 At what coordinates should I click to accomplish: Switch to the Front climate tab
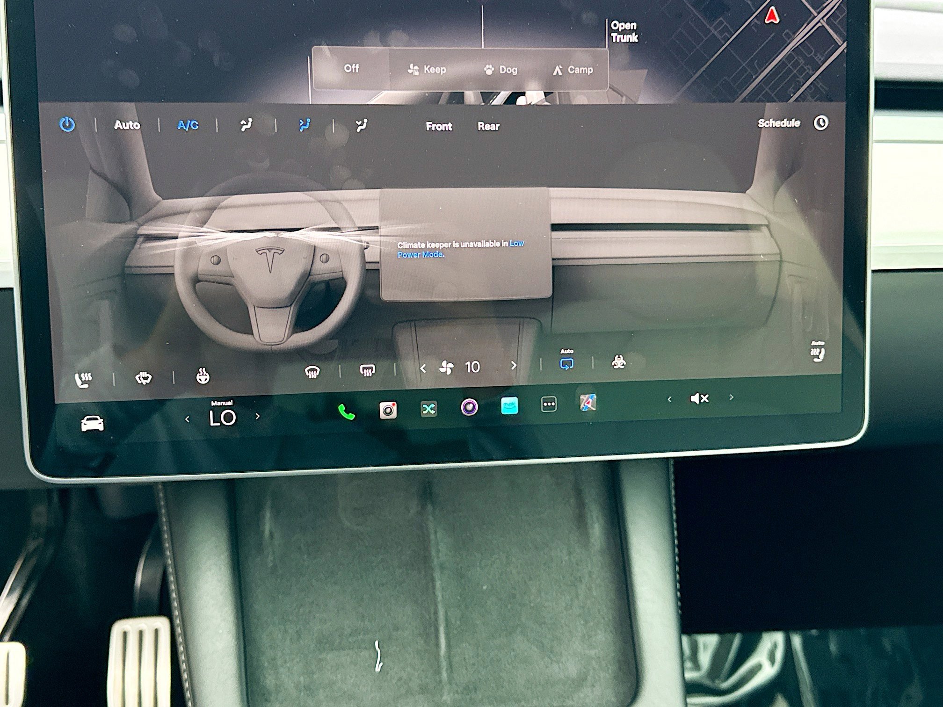[x=439, y=126]
